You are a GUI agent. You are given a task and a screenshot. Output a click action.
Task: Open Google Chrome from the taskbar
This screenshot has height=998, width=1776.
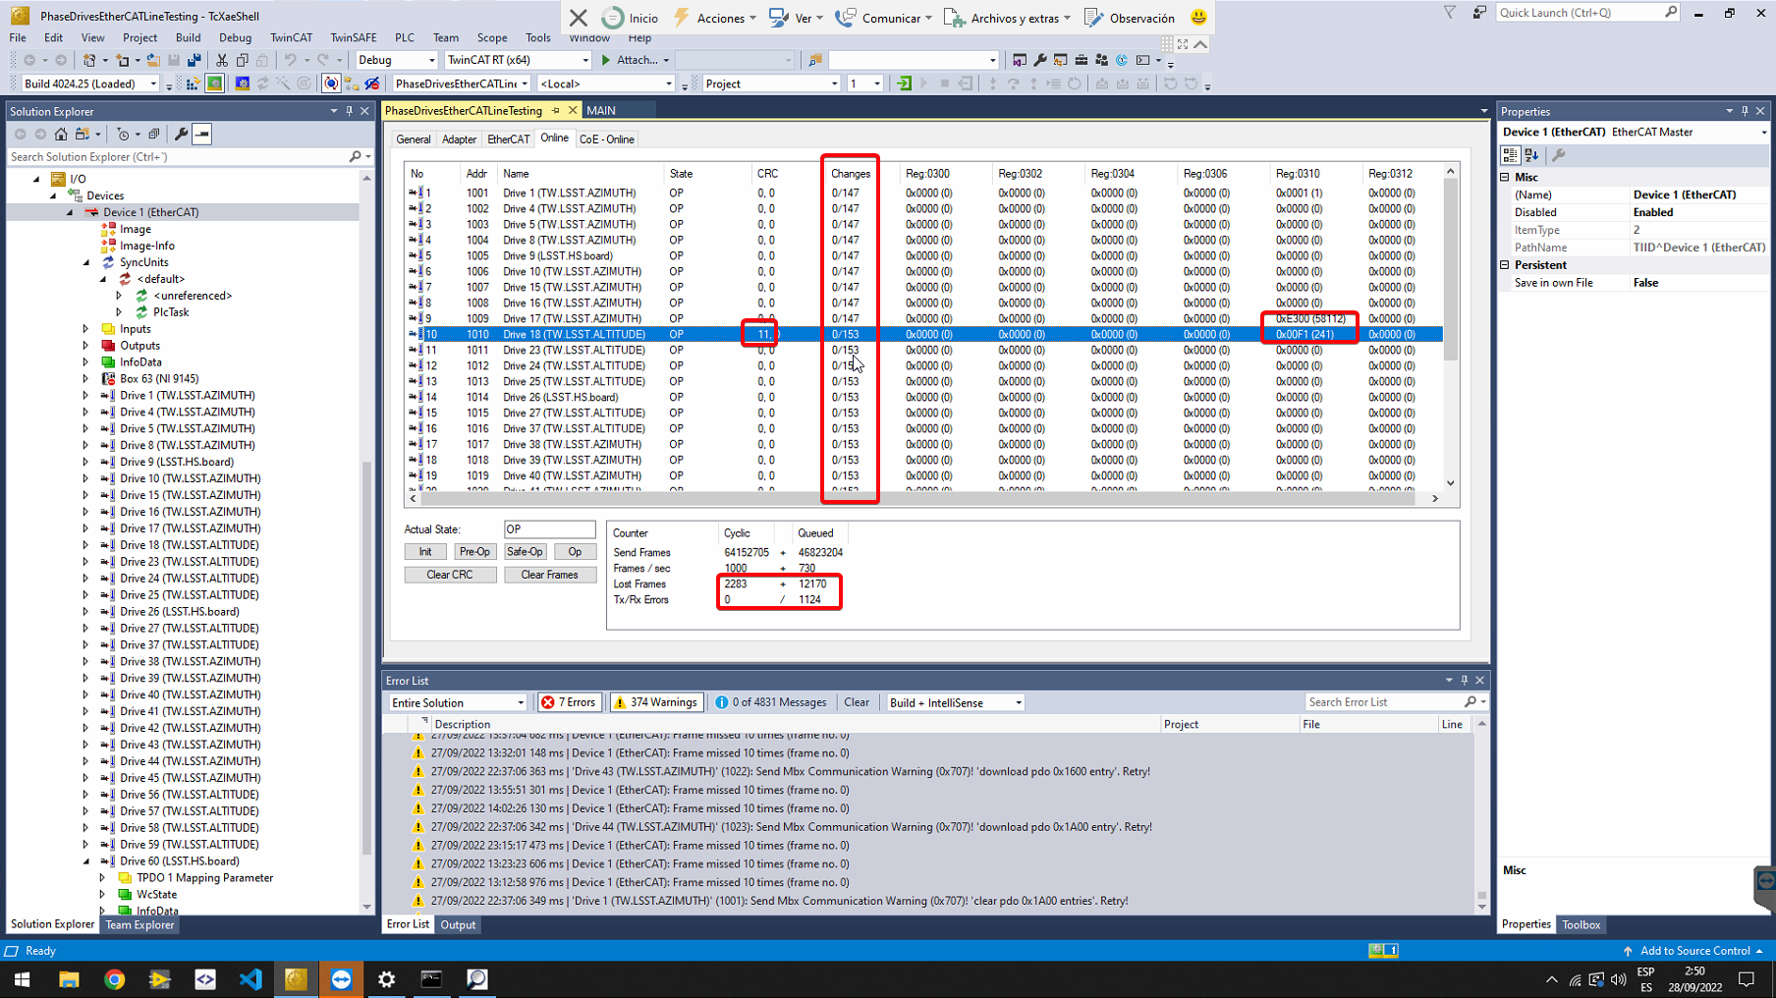[x=115, y=979]
